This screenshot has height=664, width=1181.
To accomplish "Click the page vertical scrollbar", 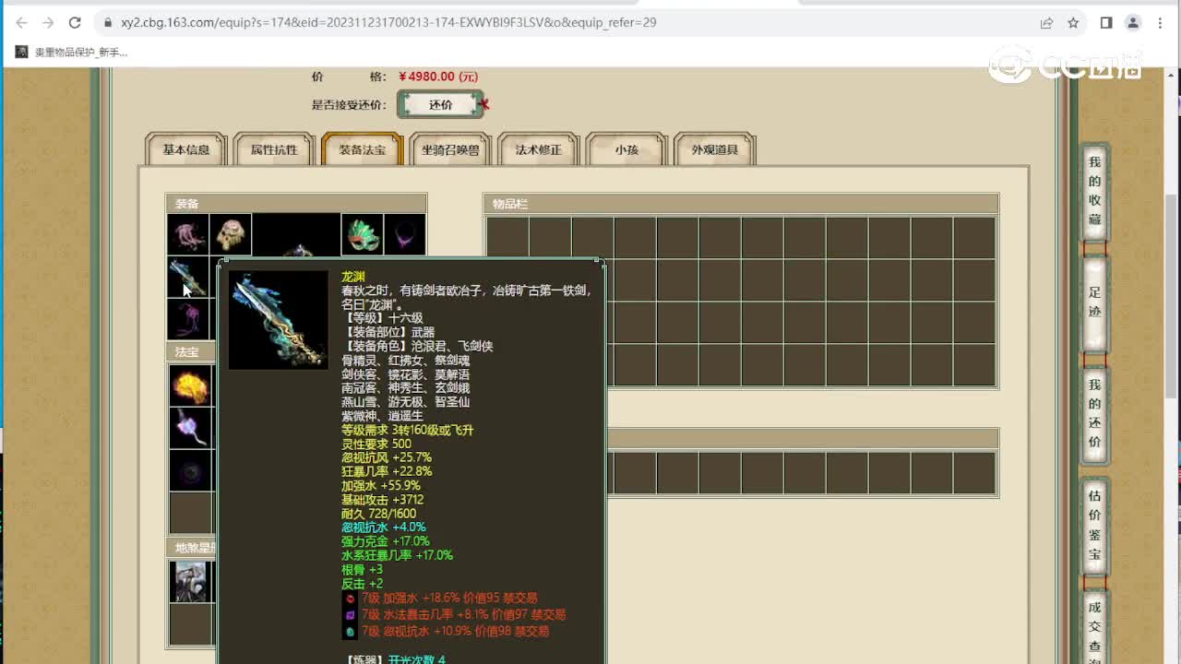I will tap(1173, 295).
